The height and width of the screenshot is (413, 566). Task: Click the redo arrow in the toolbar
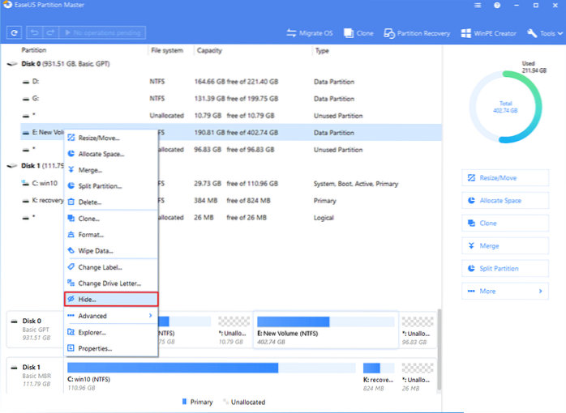pyautogui.click(x=49, y=33)
